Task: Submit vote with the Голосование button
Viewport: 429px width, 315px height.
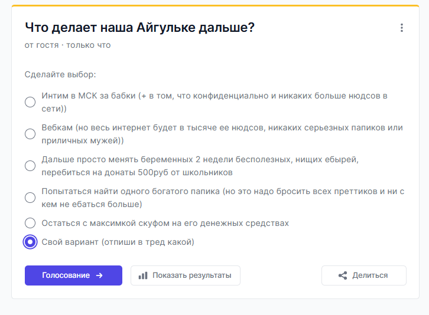Action: pos(73,275)
